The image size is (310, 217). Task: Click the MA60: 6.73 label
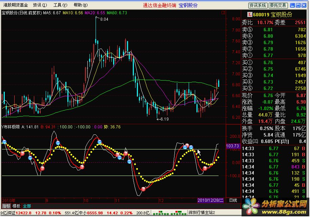pyautogui.click(x=117, y=13)
